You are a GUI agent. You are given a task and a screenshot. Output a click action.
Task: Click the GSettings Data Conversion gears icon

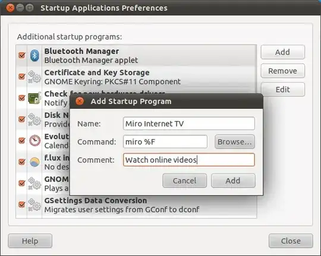coord(34,205)
